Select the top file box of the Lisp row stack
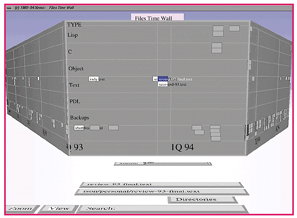The image size is (297, 218). tap(218, 28)
